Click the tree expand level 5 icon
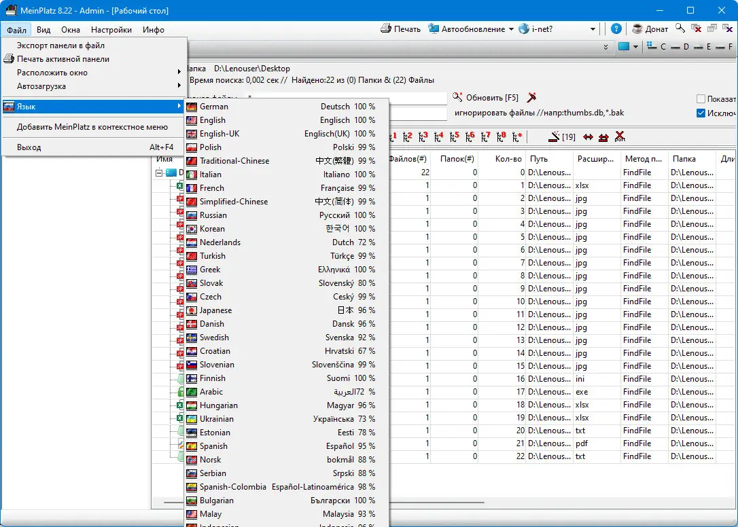The width and height of the screenshot is (738, 527). 453,137
